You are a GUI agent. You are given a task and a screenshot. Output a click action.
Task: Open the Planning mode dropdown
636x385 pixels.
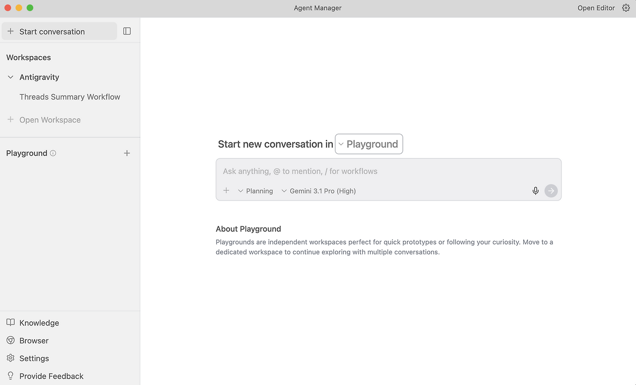(x=255, y=191)
